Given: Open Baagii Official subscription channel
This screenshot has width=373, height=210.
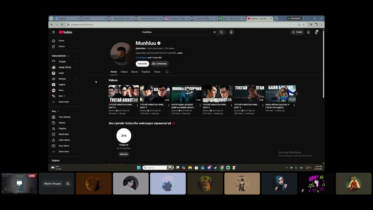Looking at the screenshot, I should coord(65,67).
